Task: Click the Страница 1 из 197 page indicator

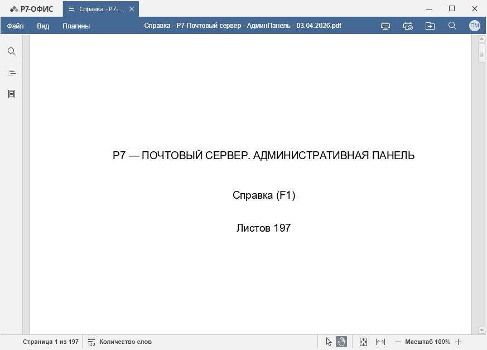Action: pyautogui.click(x=51, y=342)
